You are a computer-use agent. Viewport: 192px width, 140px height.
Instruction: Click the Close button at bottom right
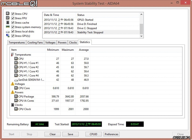180,134
